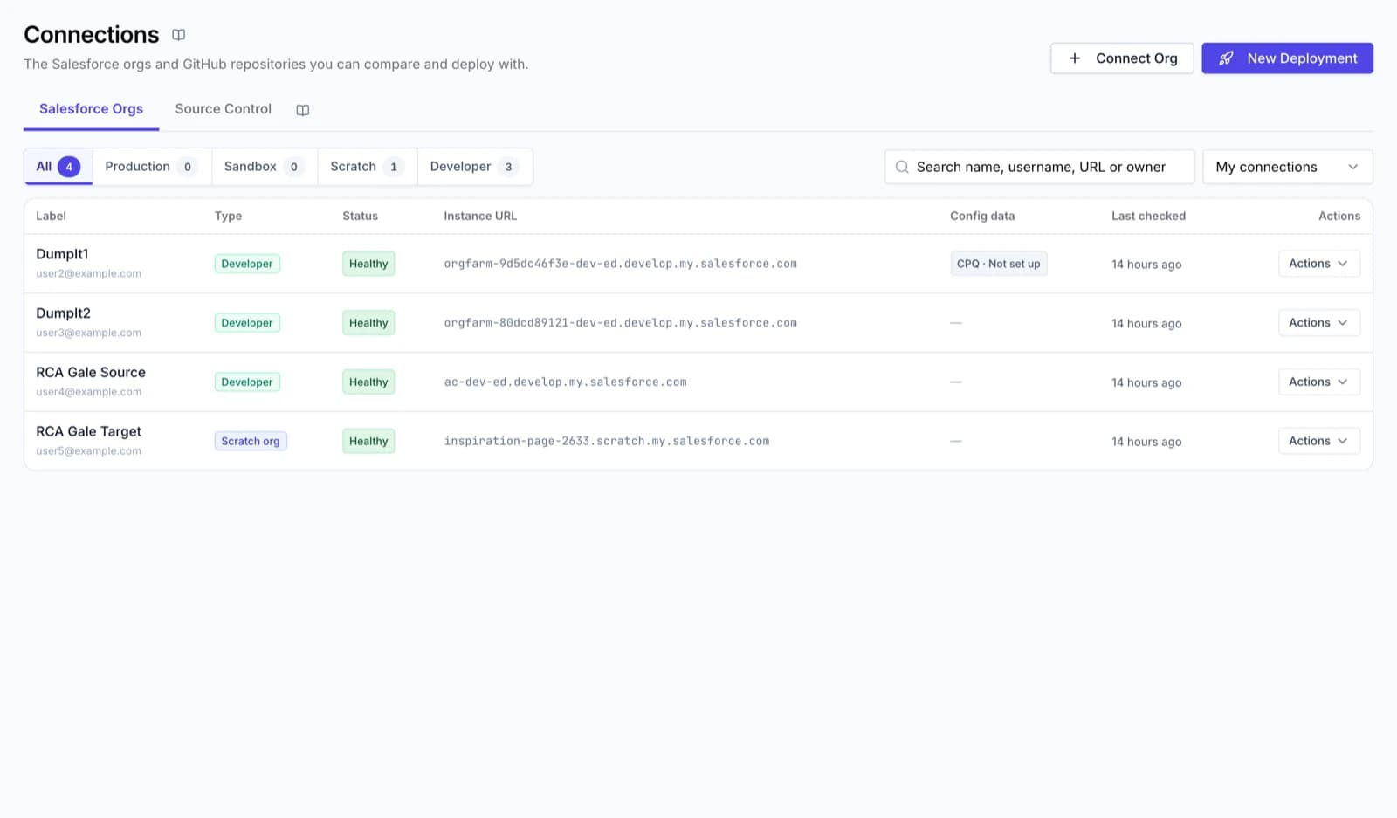
Task: Open Actions menu for DumpIt1
Action: pos(1318,264)
